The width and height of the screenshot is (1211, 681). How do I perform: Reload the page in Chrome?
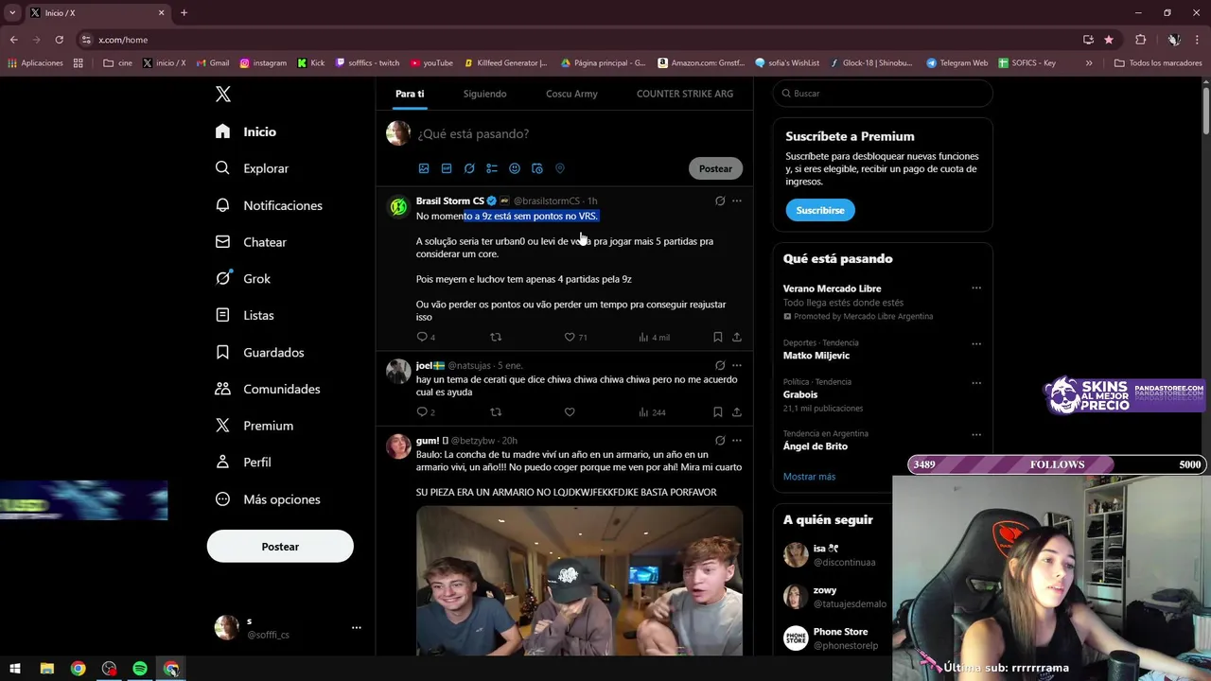[x=59, y=40]
